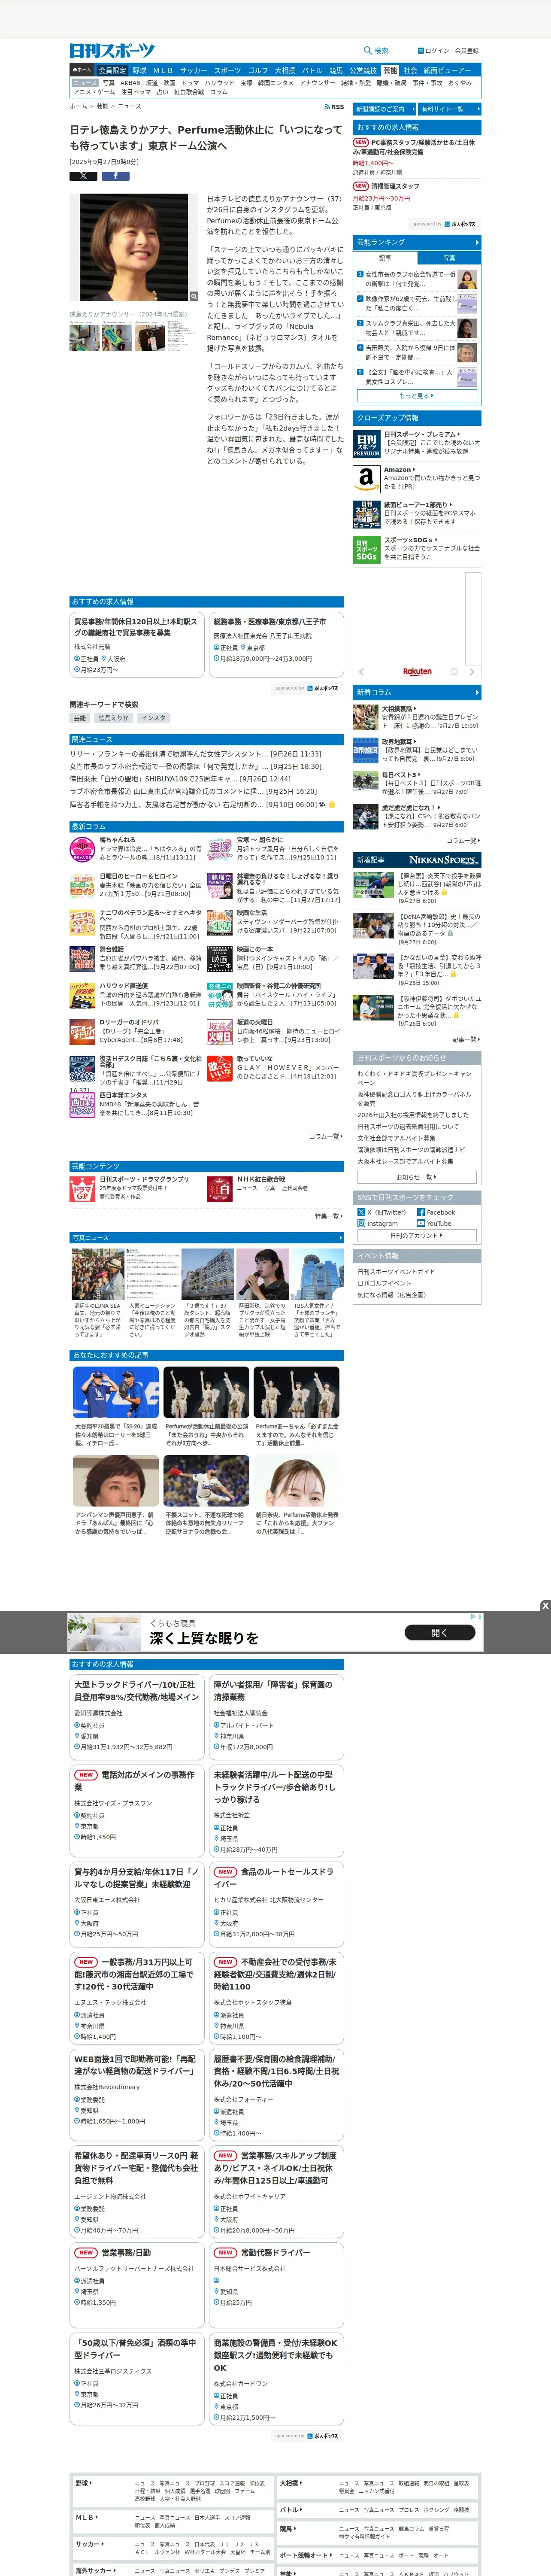Open 日刊ゴルフイベント link
Image resolution: width=551 pixels, height=2576 pixels.
pyautogui.click(x=384, y=1283)
